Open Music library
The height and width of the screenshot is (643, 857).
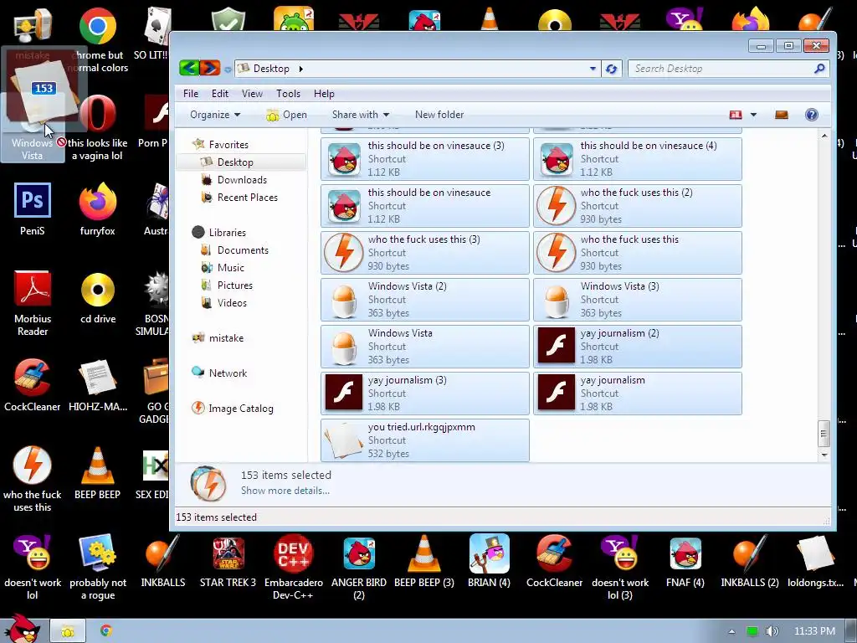pos(223,267)
